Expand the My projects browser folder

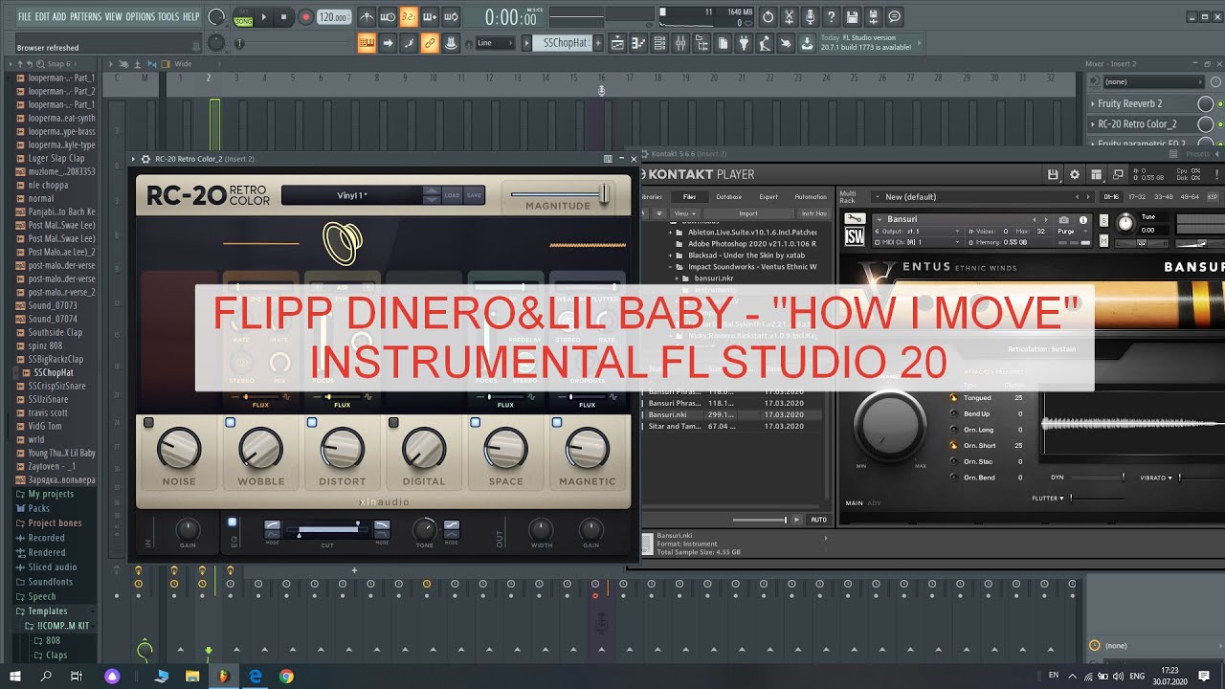coord(50,494)
